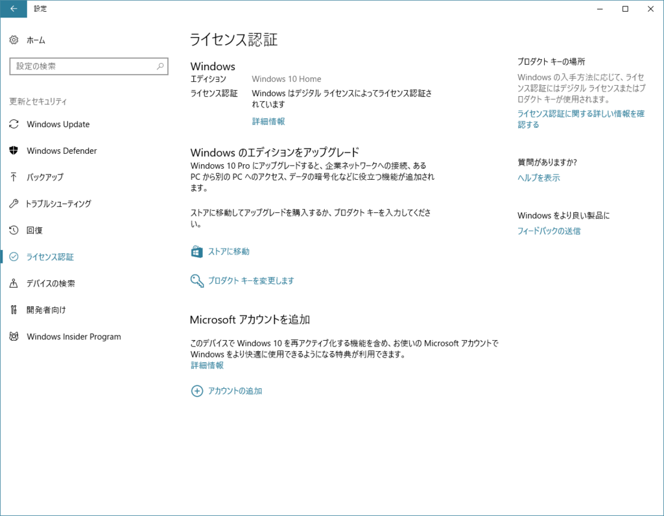
Task: Click the Windows Insider Program cat icon
Action: pyautogui.click(x=14, y=336)
